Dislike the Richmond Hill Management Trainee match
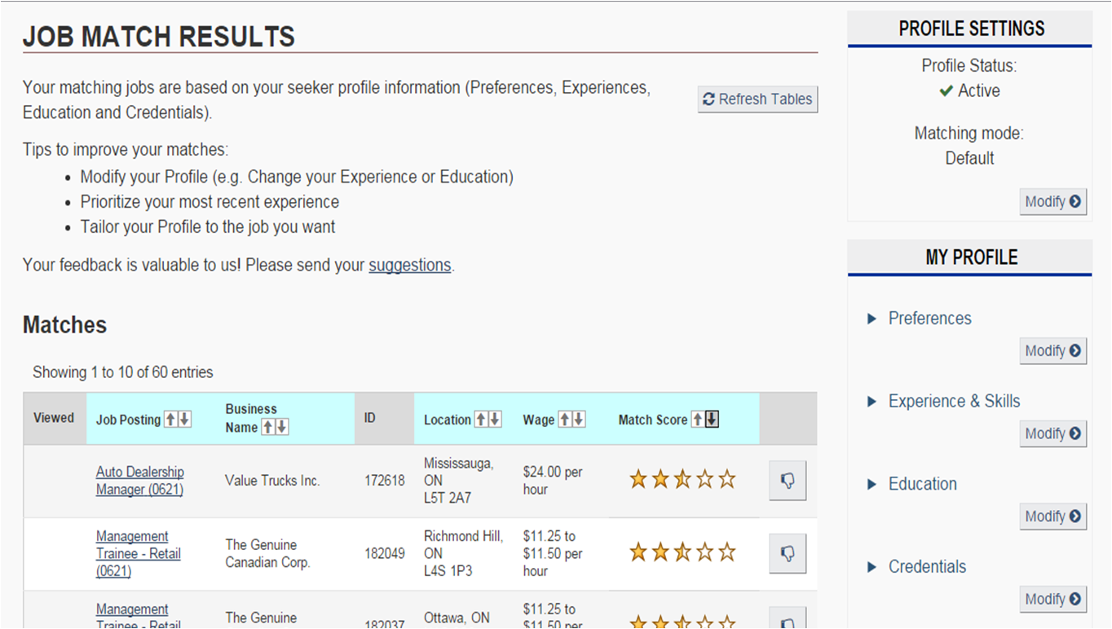1112x629 pixels. click(x=788, y=554)
